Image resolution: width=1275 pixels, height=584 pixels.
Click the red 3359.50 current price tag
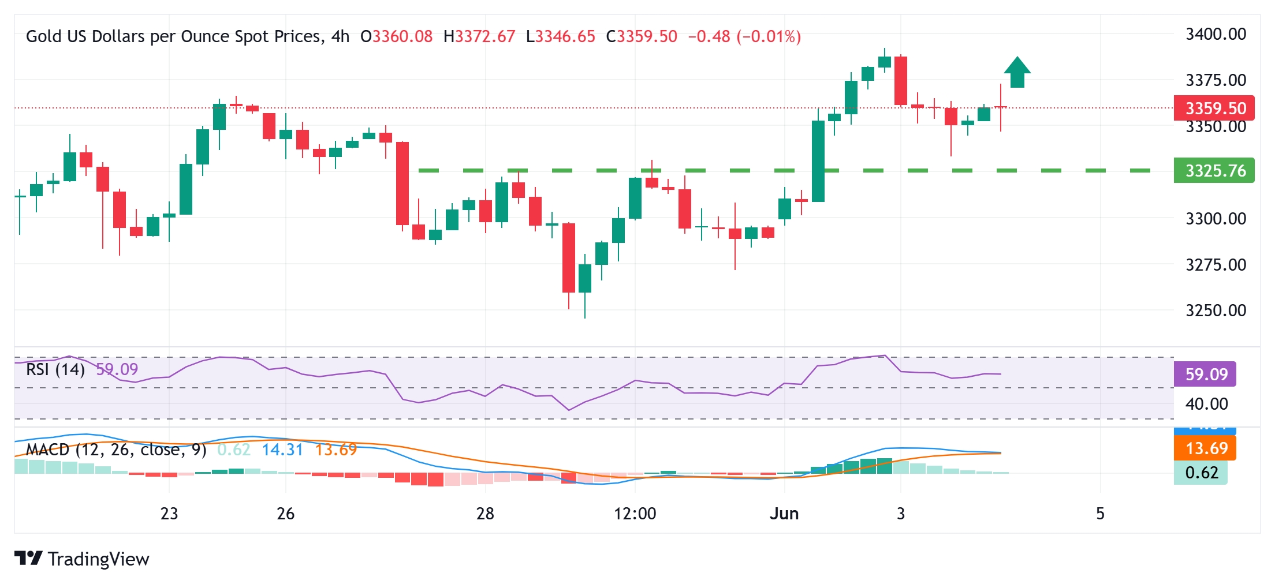click(x=1214, y=108)
